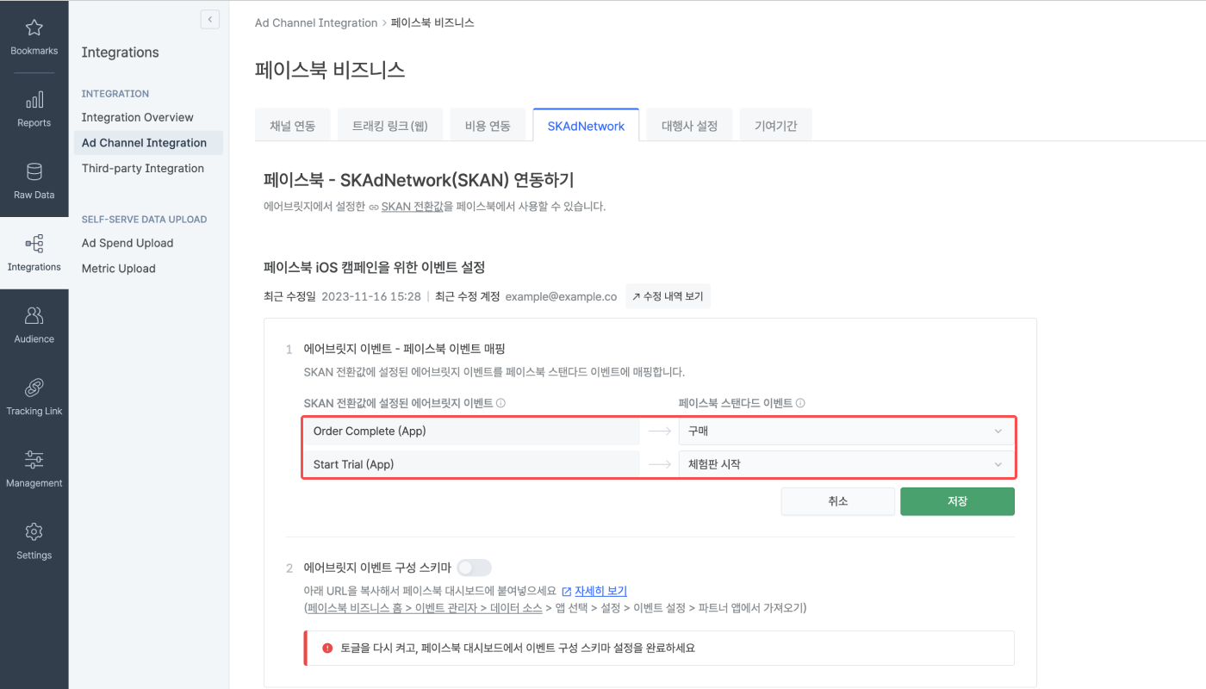Click the 취소 cancel button
1206x689 pixels.
click(838, 501)
